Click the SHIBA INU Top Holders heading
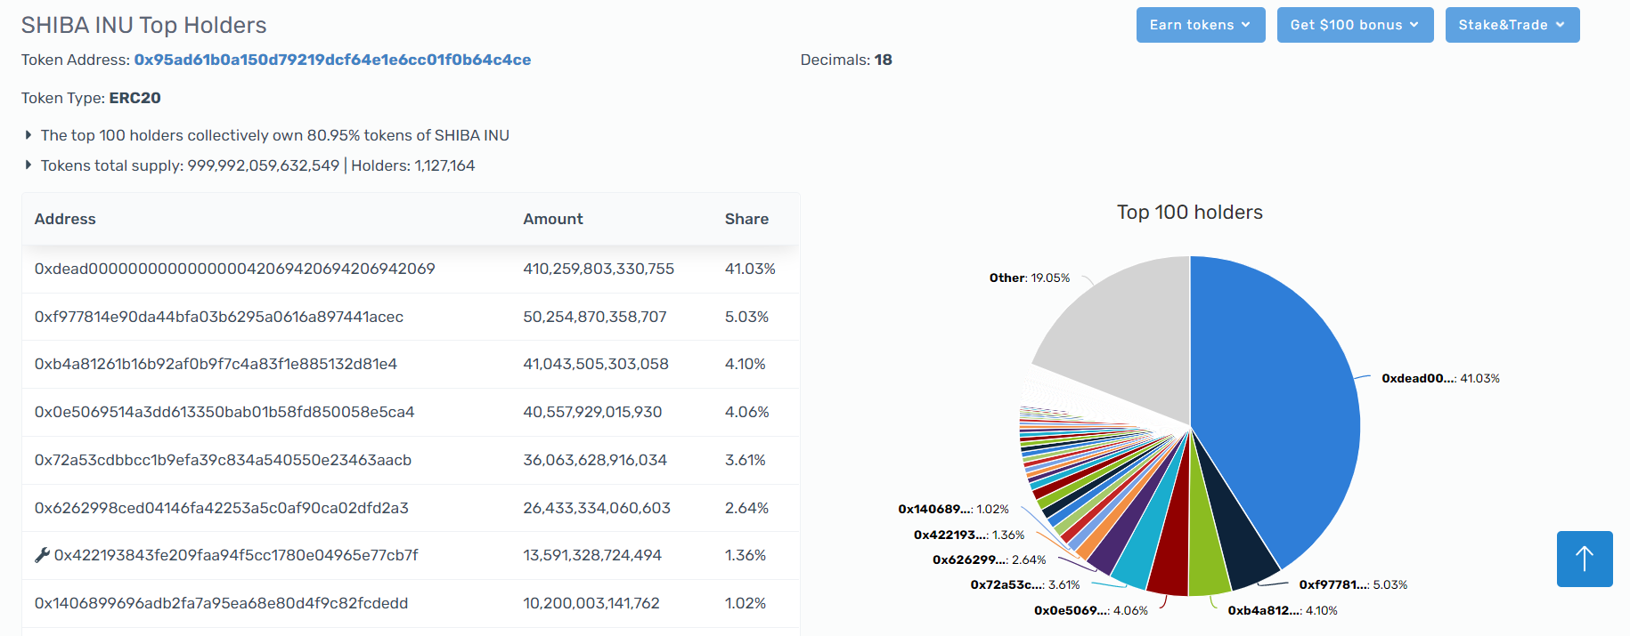The width and height of the screenshot is (1630, 636). [144, 25]
